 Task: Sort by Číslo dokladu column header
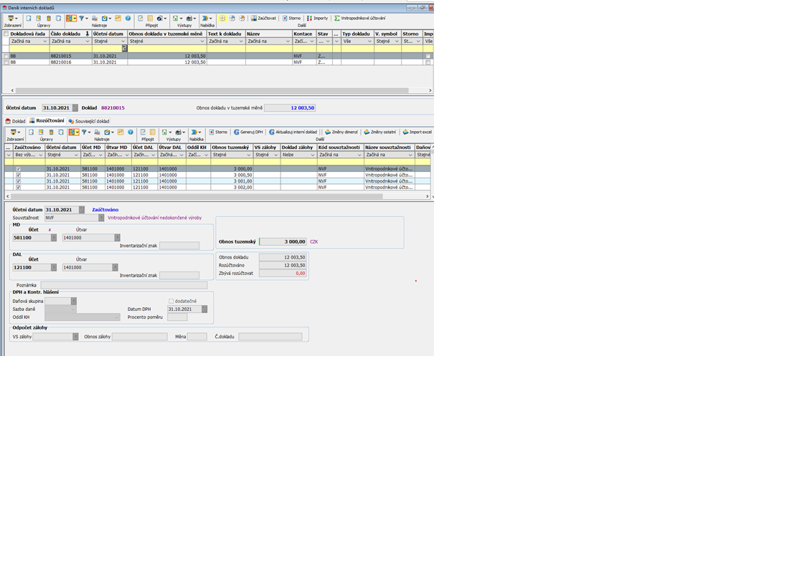click(x=65, y=34)
